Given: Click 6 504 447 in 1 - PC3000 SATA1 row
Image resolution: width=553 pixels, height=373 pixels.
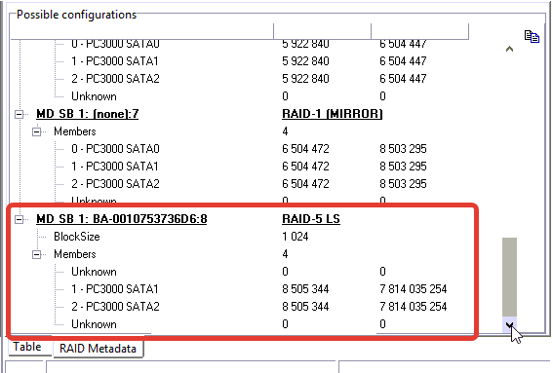Looking at the screenshot, I should [x=403, y=61].
